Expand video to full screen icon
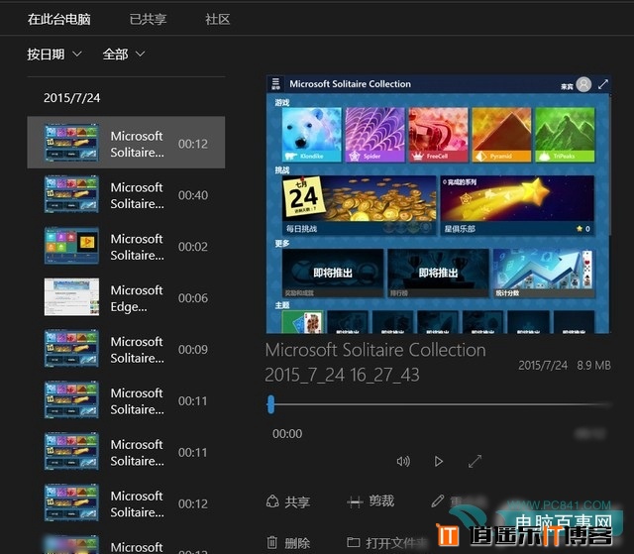634x554 pixels. coord(475,461)
